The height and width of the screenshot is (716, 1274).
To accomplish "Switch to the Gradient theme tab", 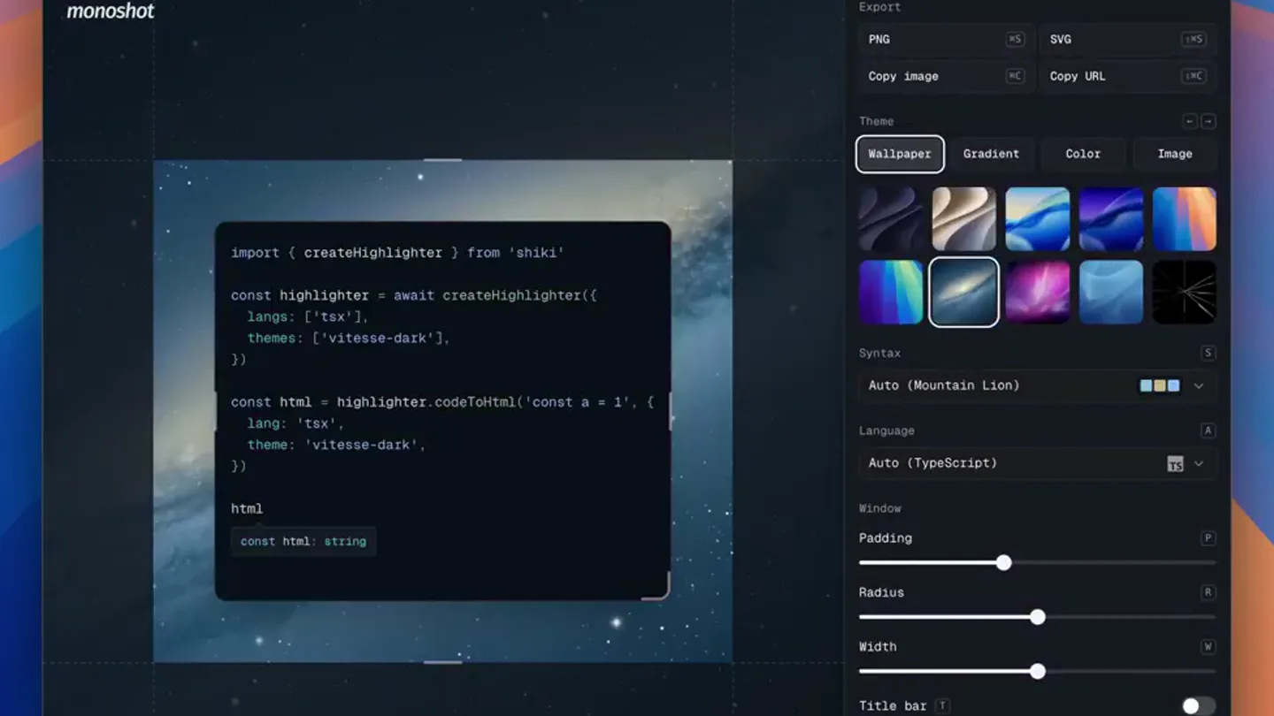I will point(991,154).
